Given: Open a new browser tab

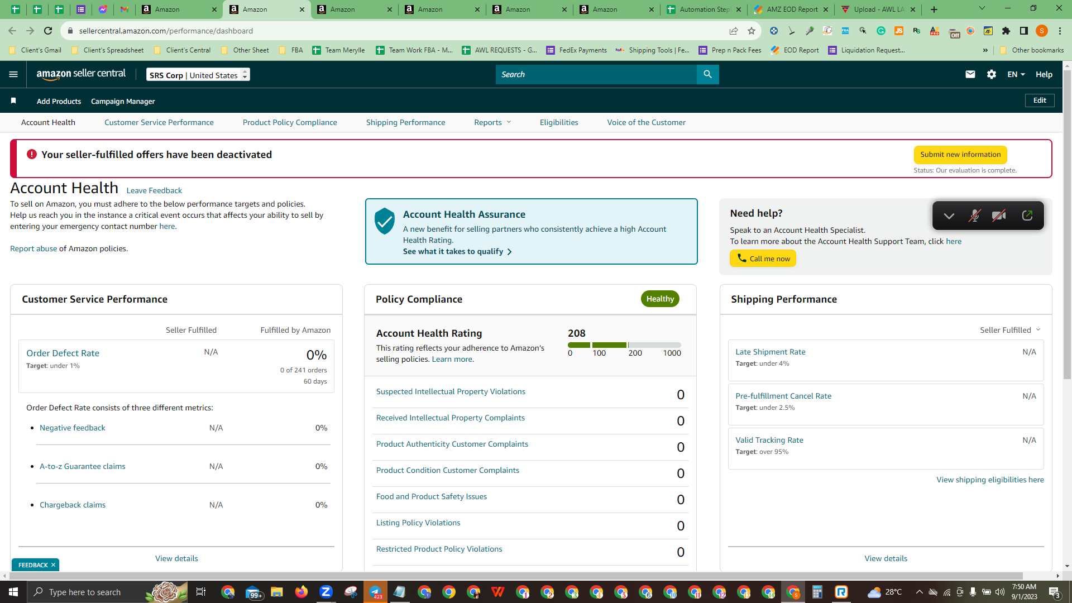Looking at the screenshot, I should coord(934,9).
